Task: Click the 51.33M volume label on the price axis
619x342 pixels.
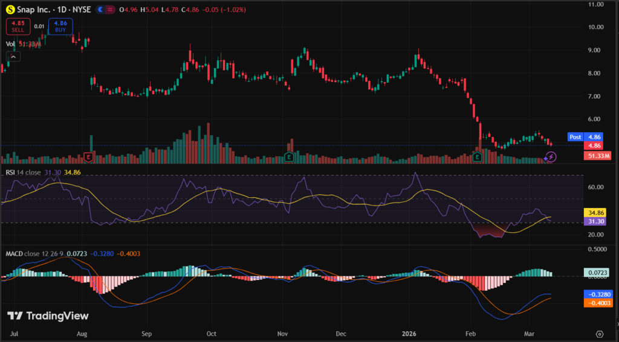Action: coord(599,156)
